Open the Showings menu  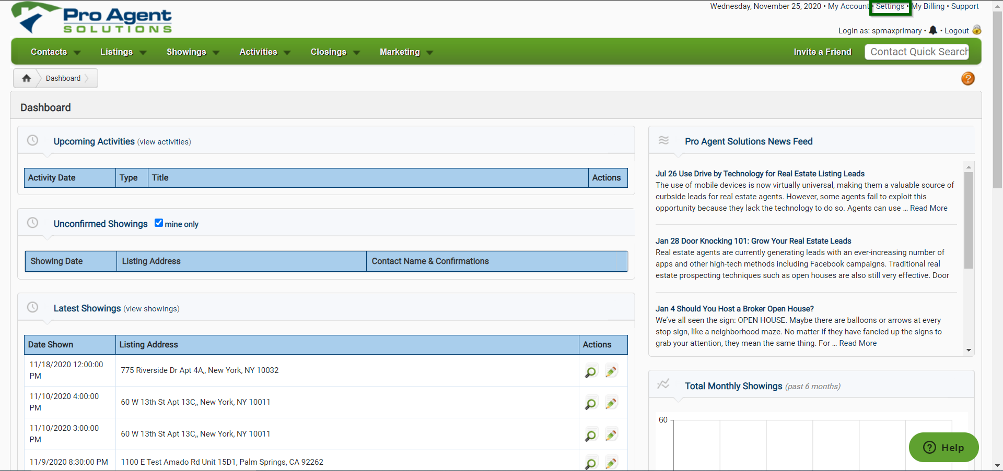click(186, 52)
